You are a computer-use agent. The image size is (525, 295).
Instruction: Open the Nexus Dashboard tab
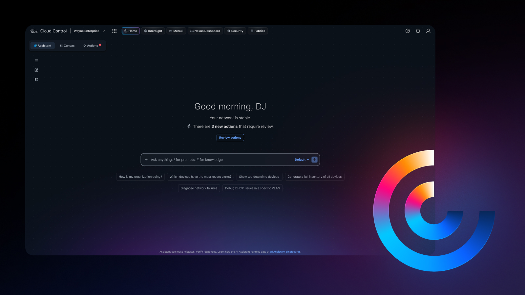205,31
